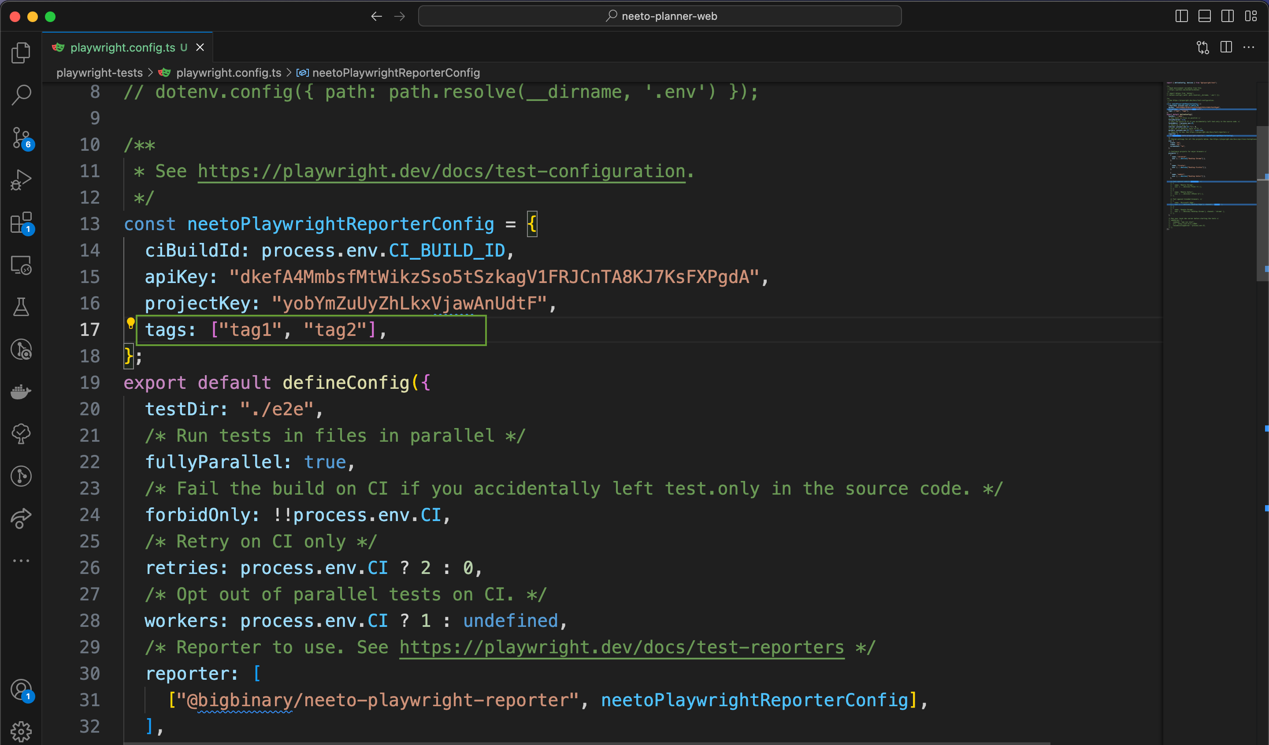Open the playwright.dev test-configuration link
This screenshot has height=745, width=1269.
(441, 171)
